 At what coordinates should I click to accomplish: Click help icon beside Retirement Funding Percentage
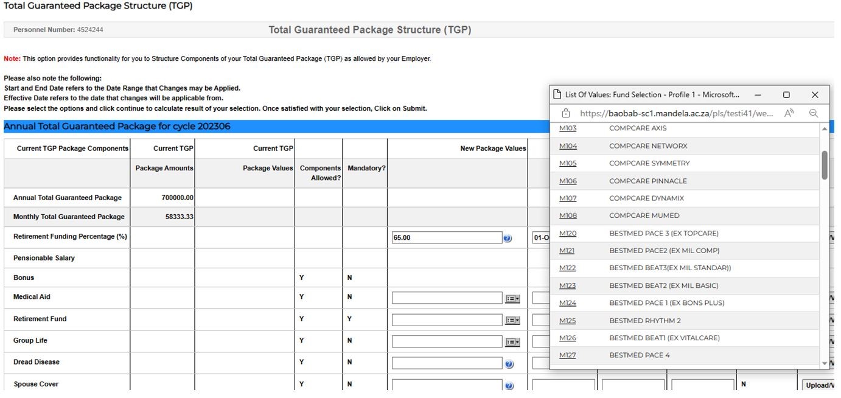click(508, 239)
